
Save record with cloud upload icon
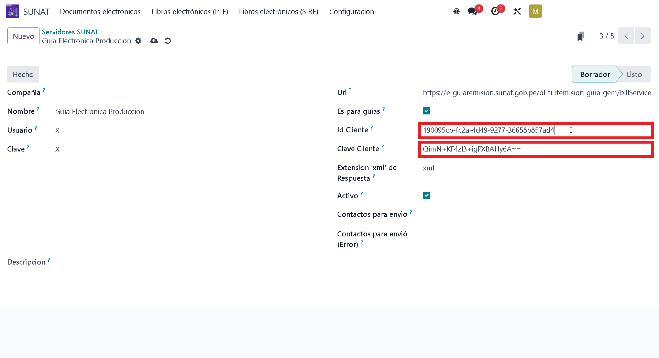point(154,41)
